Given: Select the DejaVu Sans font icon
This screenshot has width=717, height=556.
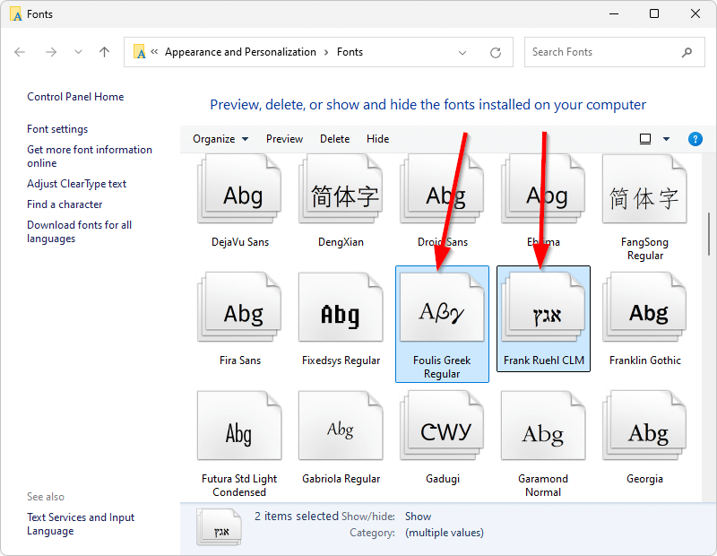Looking at the screenshot, I should tap(239, 189).
